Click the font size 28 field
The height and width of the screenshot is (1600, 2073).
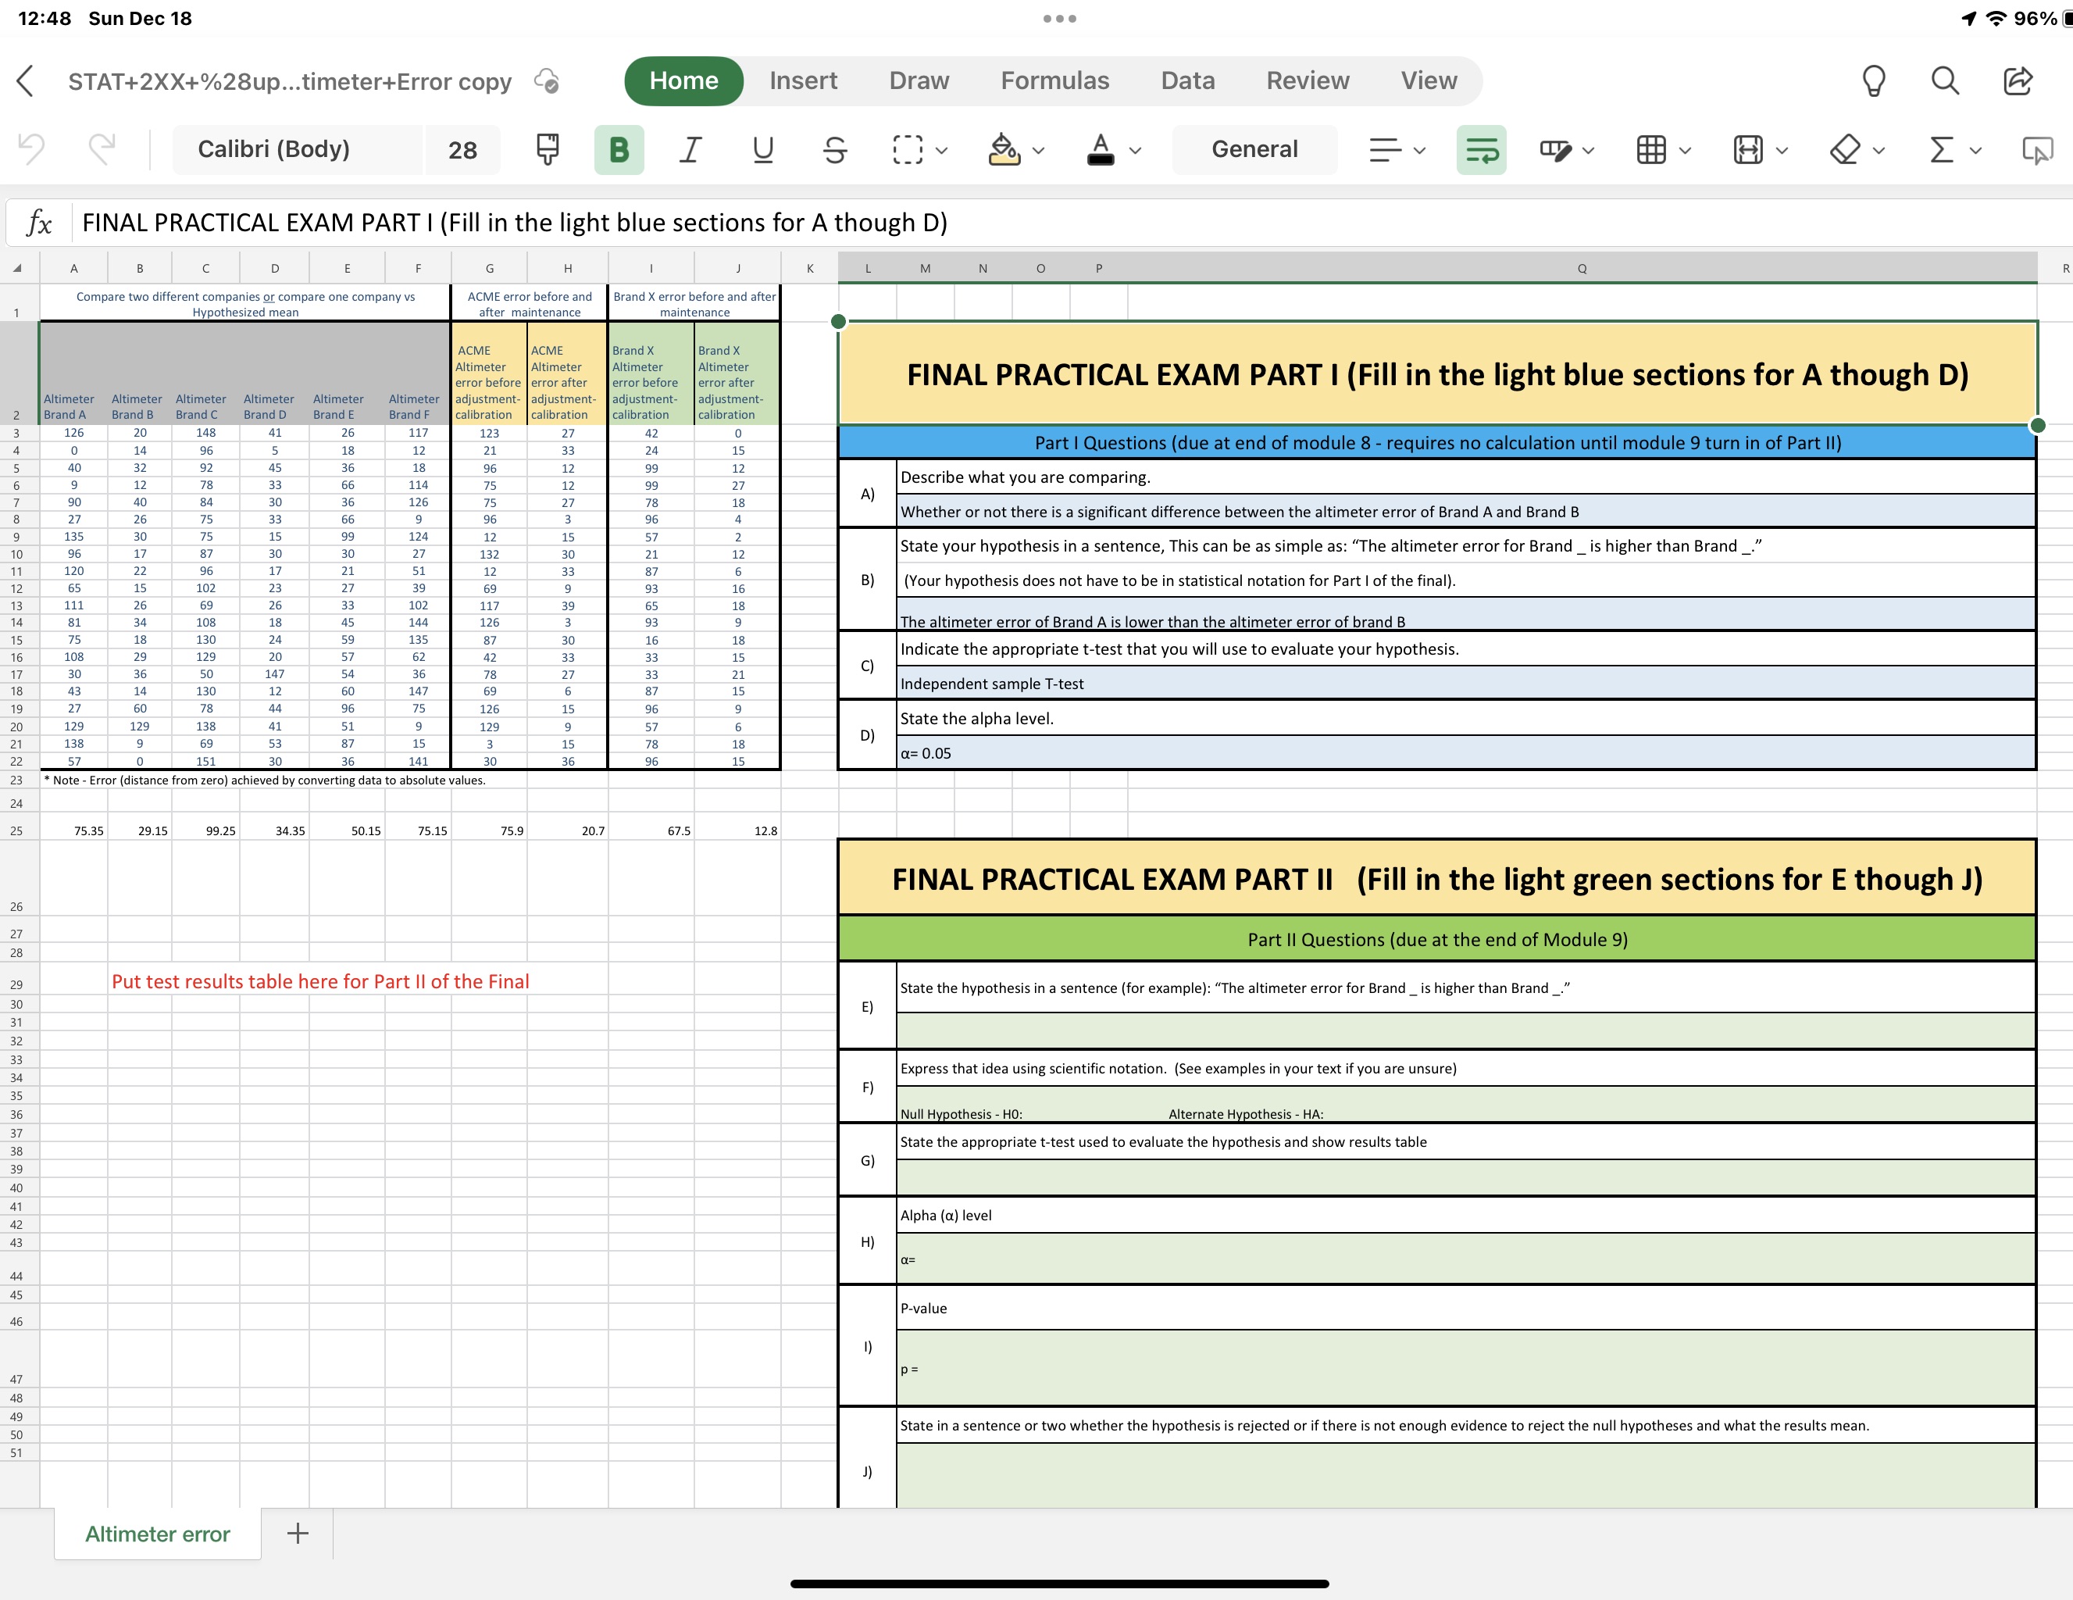pyautogui.click(x=462, y=149)
